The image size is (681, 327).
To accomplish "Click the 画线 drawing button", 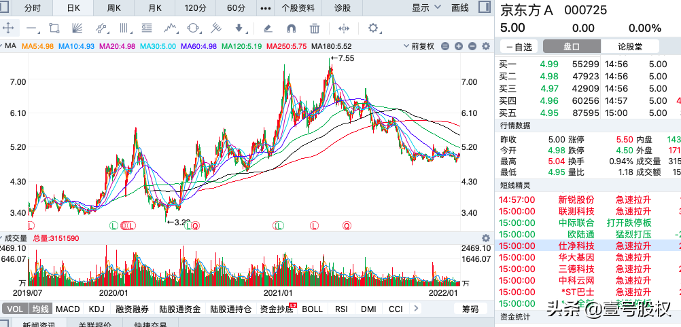I will pyautogui.click(x=460, y=7).
